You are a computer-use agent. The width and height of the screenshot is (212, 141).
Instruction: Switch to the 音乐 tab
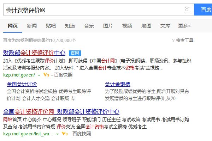coord(89,26)
